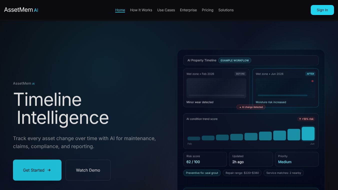Go to Use Cases in navigation

tap(166, 10)
